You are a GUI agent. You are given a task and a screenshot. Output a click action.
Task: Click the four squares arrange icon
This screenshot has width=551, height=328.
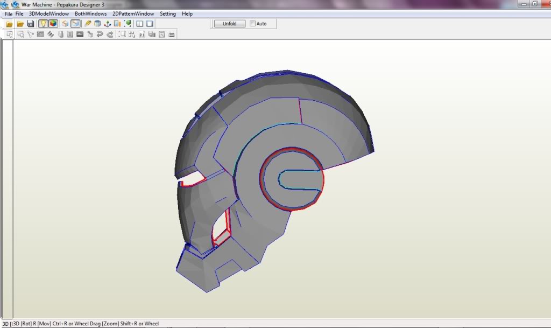click(x=132, y=34)
